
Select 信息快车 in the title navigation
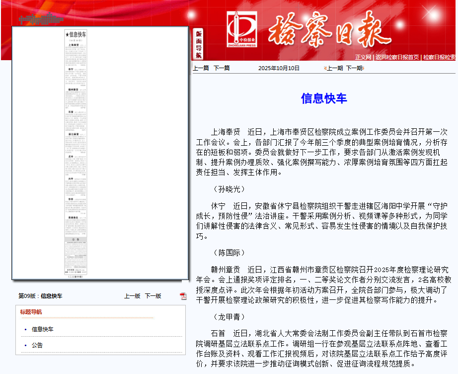coord(43,329)
